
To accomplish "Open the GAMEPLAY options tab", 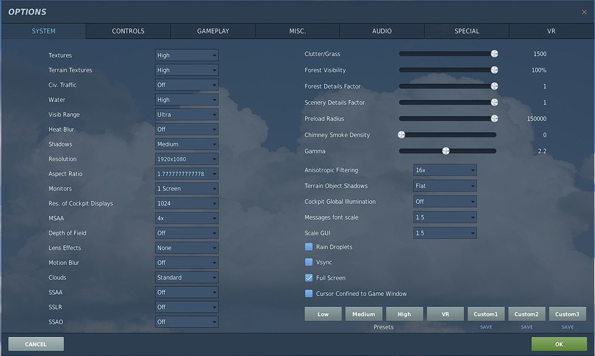I will click(x=212, y=31).
